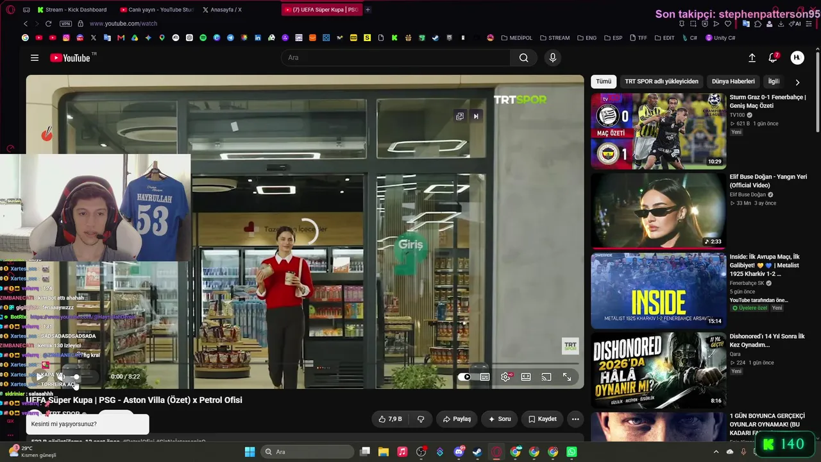Save video with Kaydet button
821x462 pixels.
tap(542, 419)
